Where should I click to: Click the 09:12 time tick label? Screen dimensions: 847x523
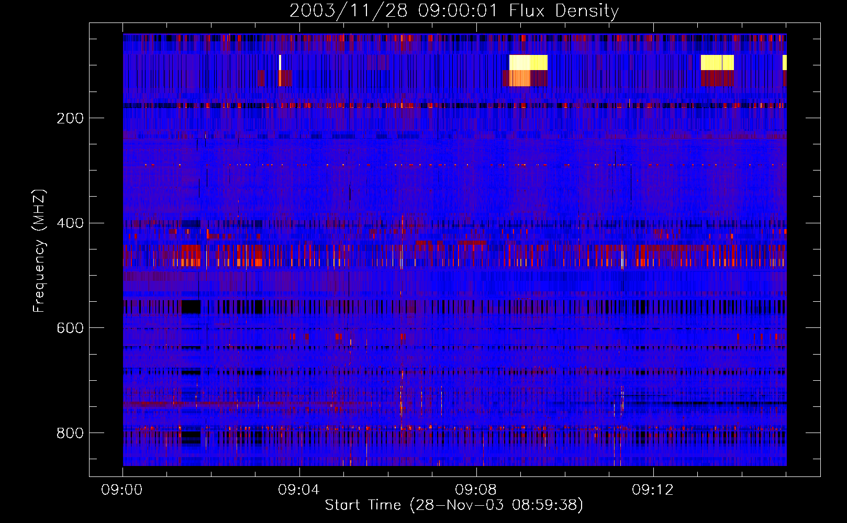click(653, 490)
